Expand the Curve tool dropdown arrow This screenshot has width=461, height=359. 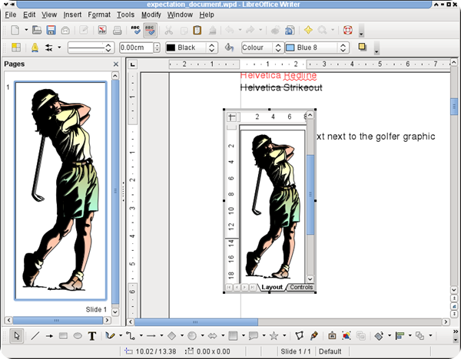121,335
